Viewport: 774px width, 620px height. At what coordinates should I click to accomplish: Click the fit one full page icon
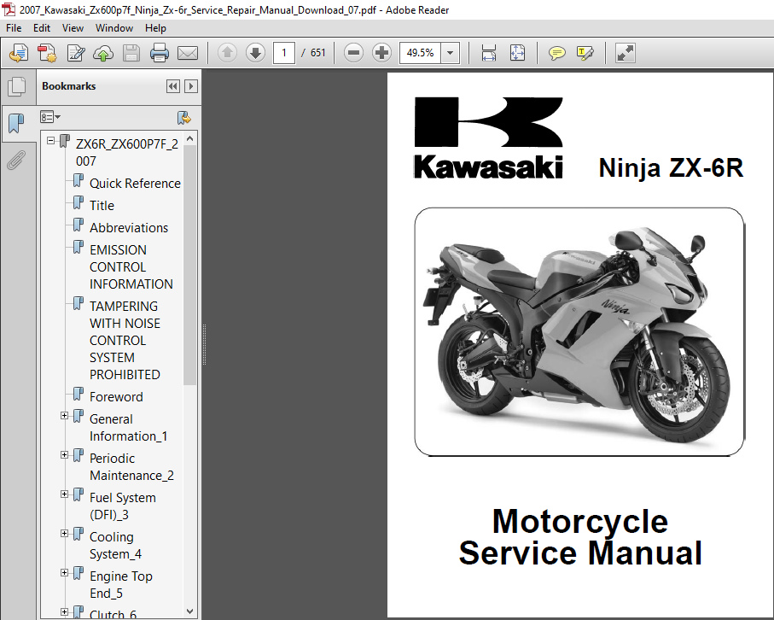[x=517, y=53]
